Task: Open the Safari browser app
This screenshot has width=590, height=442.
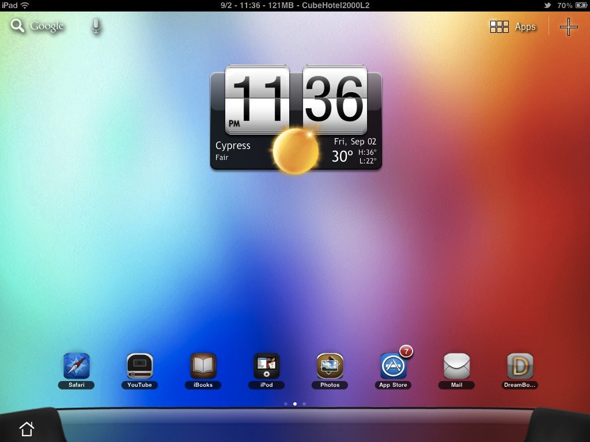Action: (77, 366)
